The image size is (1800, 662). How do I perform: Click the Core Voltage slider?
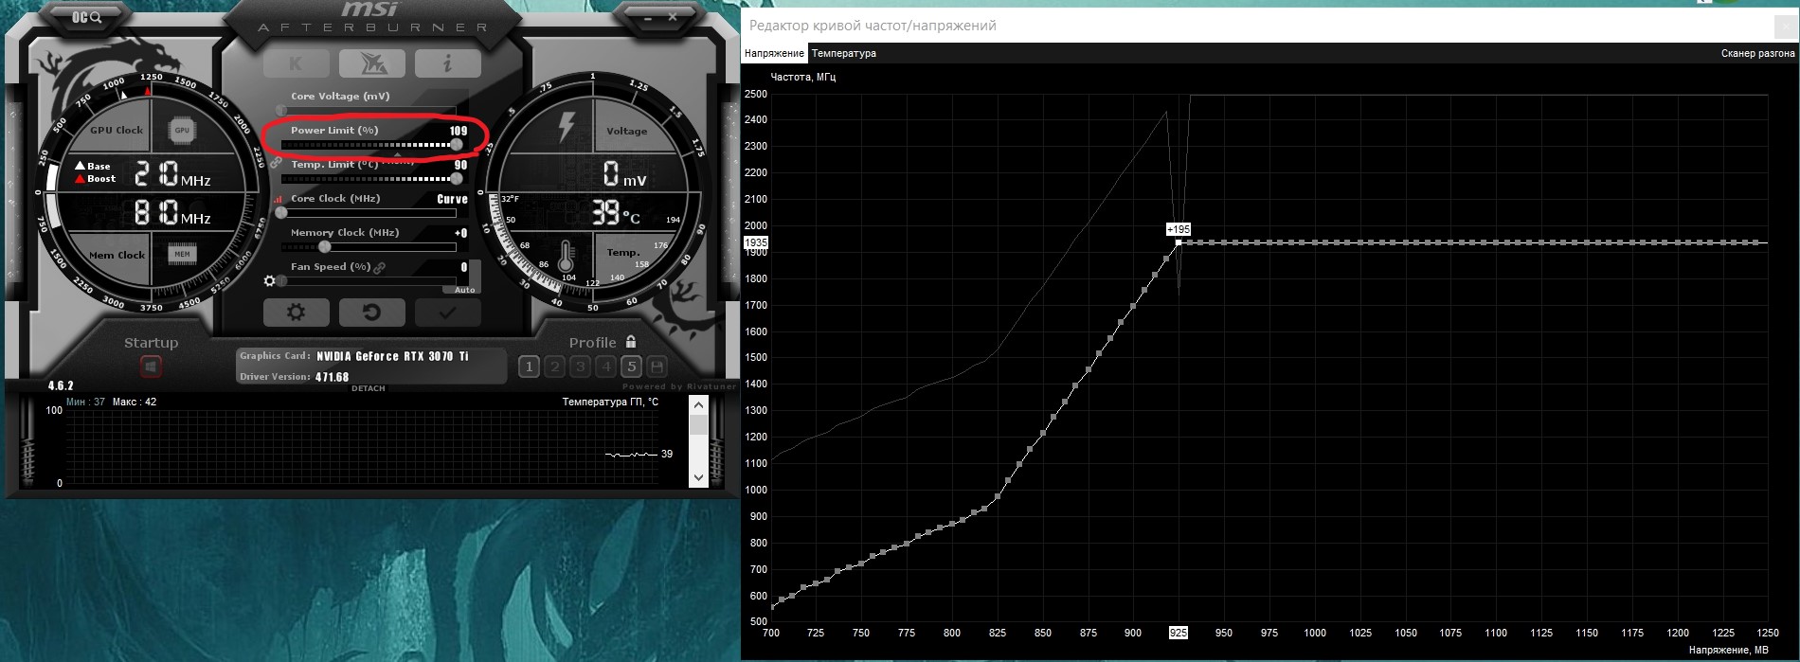tap(369, 110)
